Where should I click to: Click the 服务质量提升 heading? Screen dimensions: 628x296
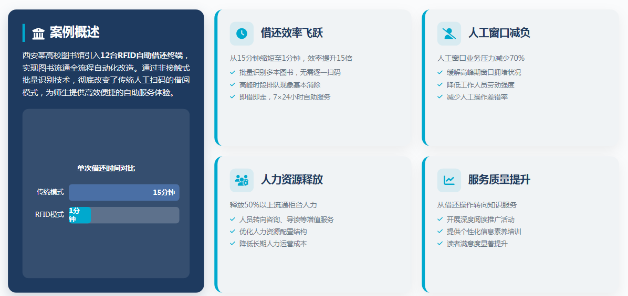point(499,180)
